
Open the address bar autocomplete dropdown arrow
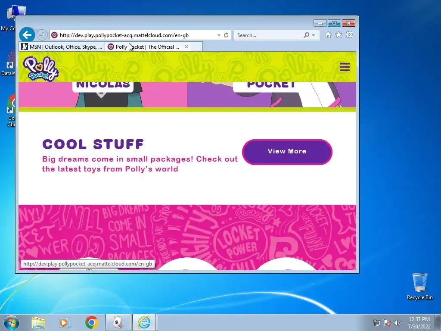(x=219, y=35)
